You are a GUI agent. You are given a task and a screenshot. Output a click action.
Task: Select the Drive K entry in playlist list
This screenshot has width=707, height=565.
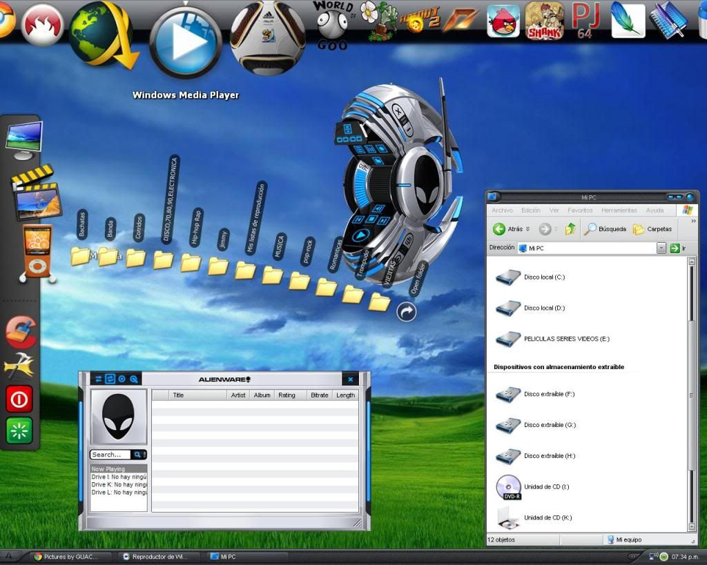pyautogui.click(x=119, y=485)
